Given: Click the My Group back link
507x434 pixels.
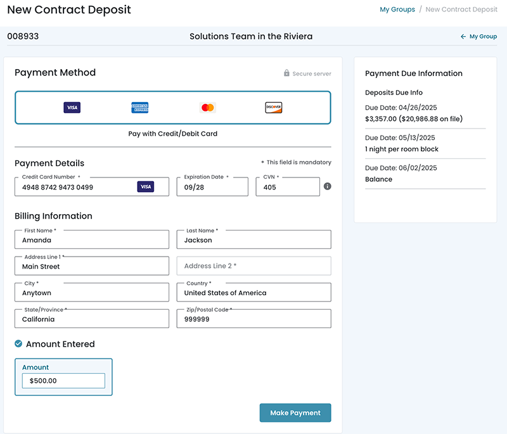Looking at the screenshot, I should click(483, 37).
